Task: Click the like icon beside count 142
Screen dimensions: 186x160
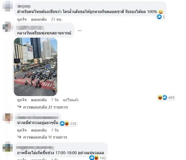Action: tap(92, 158)
